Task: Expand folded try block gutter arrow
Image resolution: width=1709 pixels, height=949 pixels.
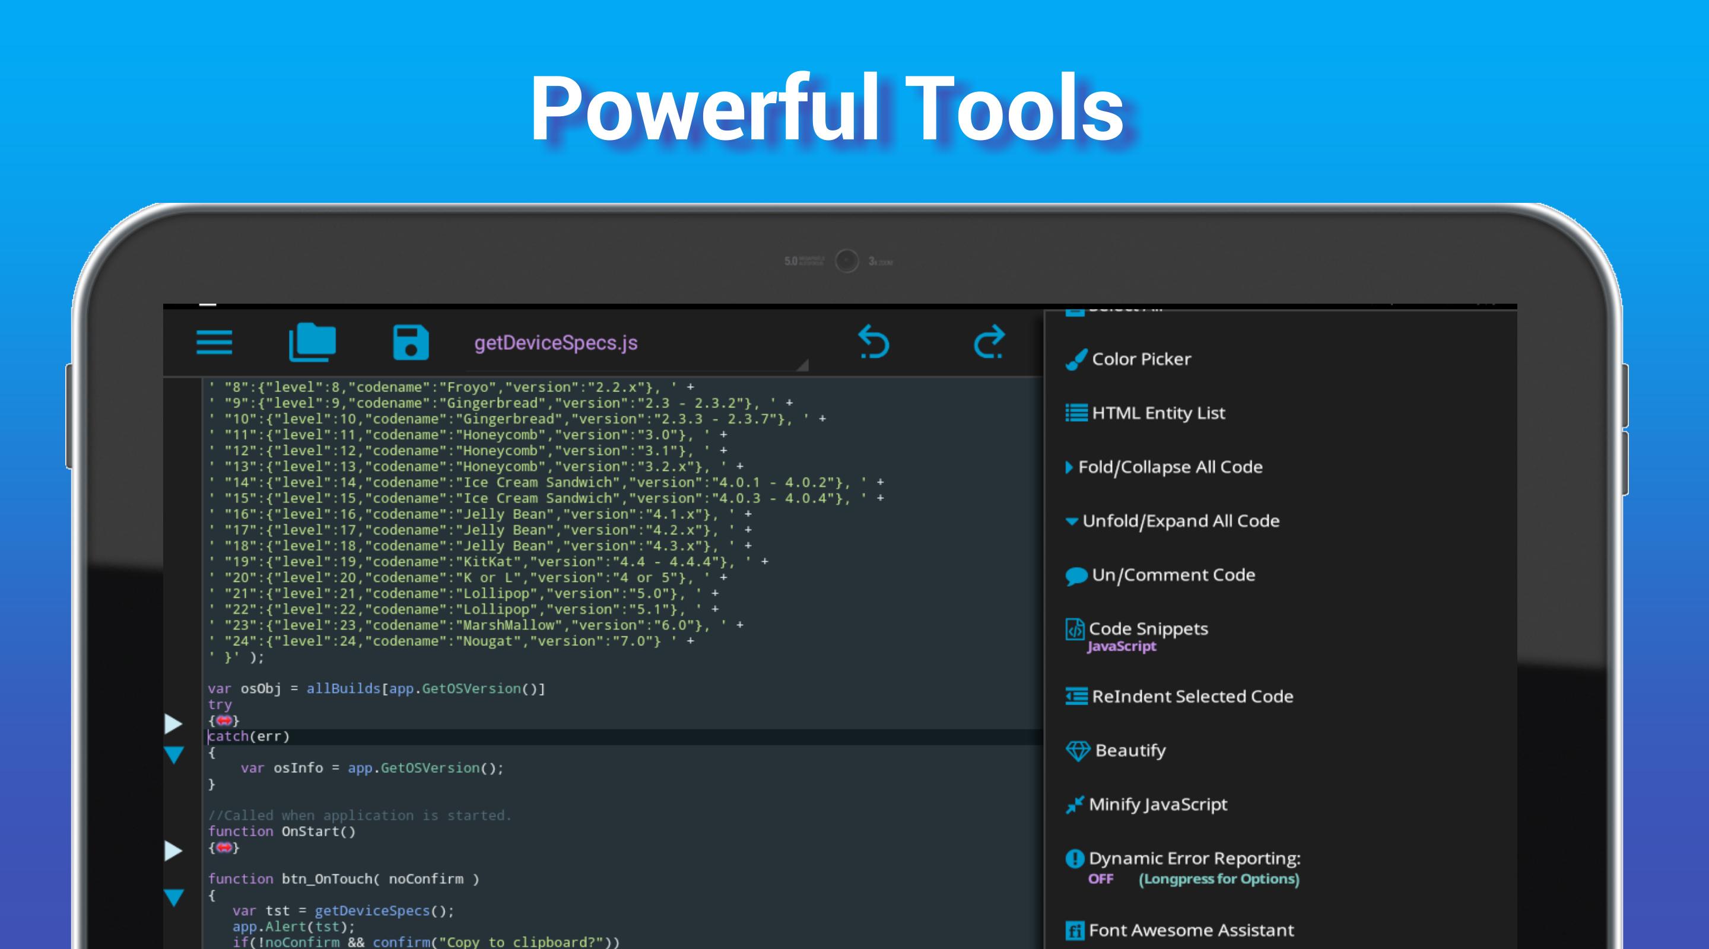Action: click(173, 724)
